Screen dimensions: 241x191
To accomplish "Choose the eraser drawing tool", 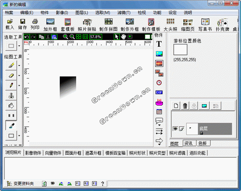I will (11, 75).
